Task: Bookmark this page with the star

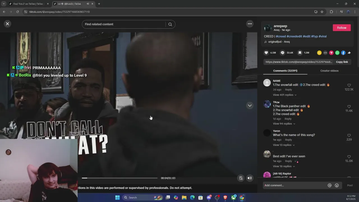Action: 322,12
